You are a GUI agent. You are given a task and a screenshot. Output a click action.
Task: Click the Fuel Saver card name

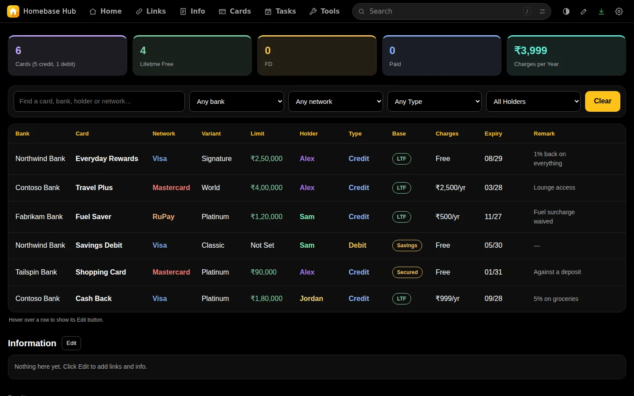coord(93,217)
